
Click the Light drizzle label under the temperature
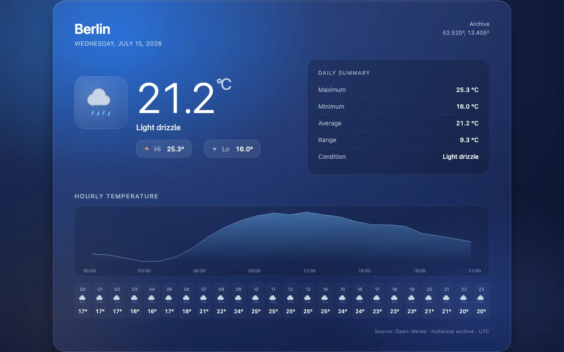(x=159, y=128)
